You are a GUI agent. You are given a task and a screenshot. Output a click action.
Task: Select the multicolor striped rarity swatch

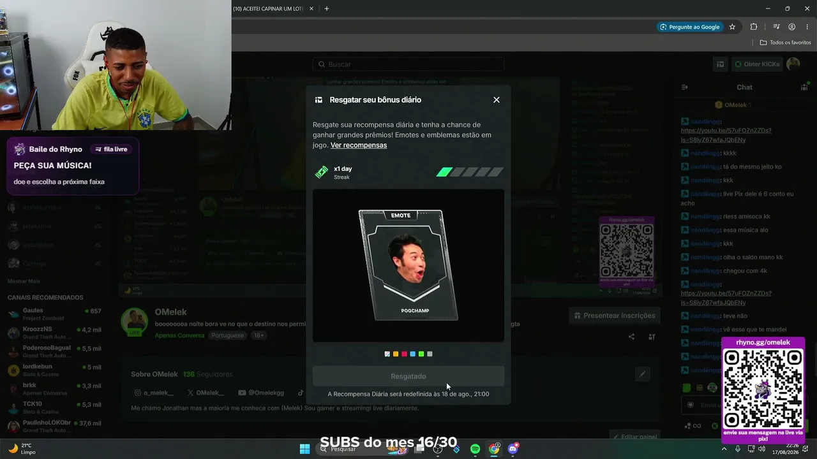(x=387, y=354)
